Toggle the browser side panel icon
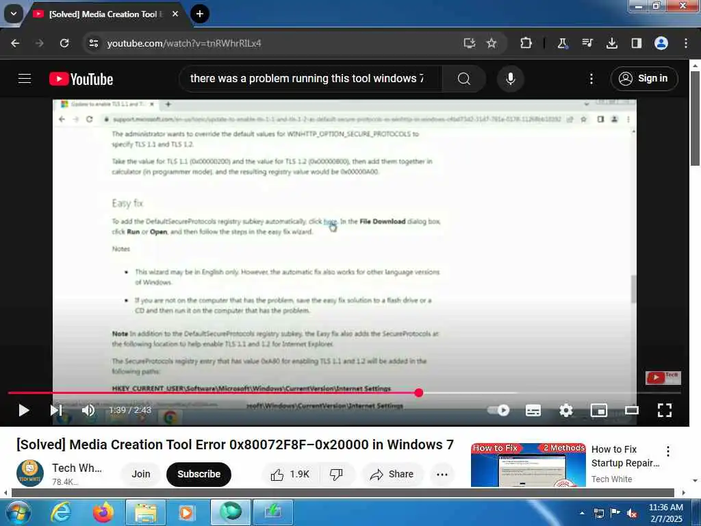The height and width of the screenshot is (526, 701). tap(636, 43)
